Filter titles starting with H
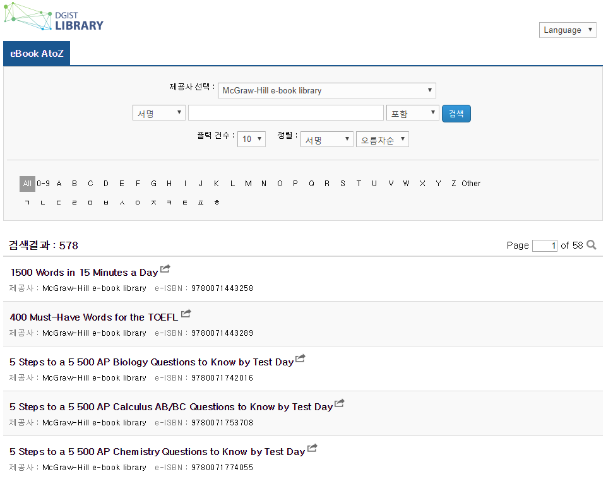 pos(169,184)
